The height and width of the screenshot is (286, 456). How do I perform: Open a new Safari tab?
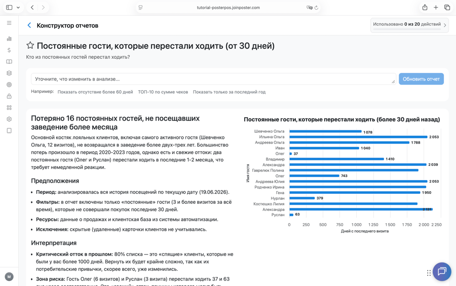pyautogui.click(x=436, y=8)
